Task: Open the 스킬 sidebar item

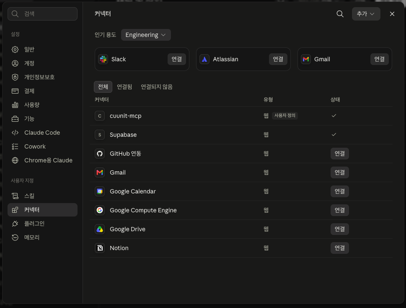Action: coord(42,196)
